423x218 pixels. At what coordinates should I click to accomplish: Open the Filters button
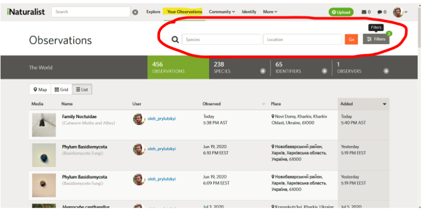[x=376, y=39]
